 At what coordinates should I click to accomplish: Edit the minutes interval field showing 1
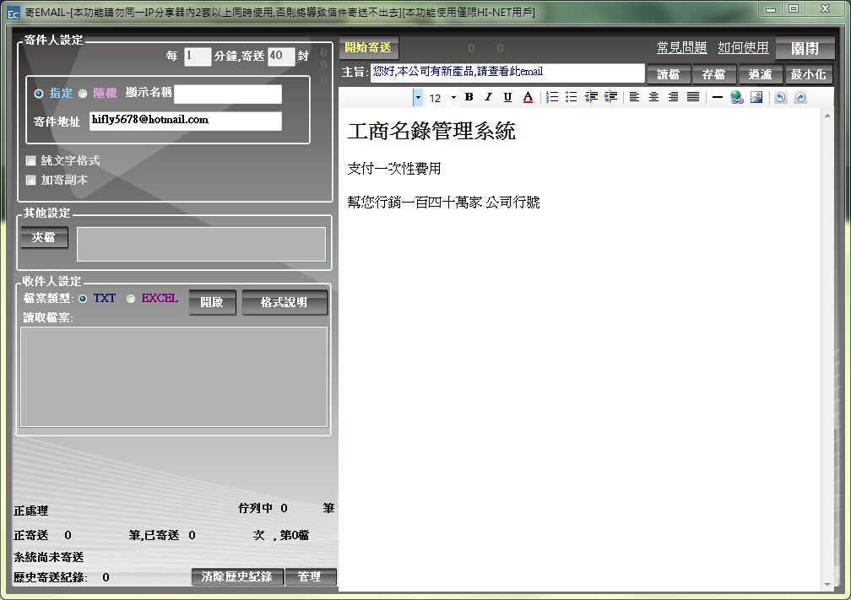(197, 57)
